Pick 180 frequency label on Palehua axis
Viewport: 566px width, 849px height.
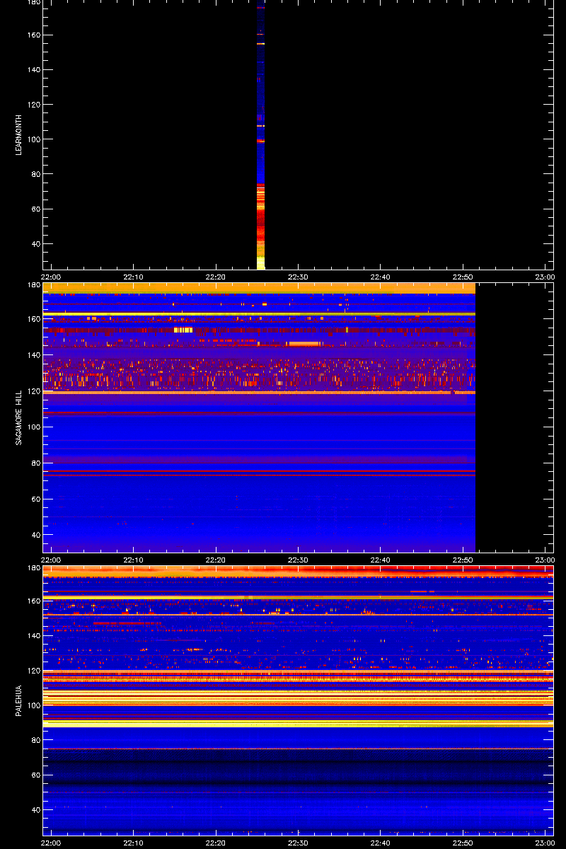pos(33,568)
